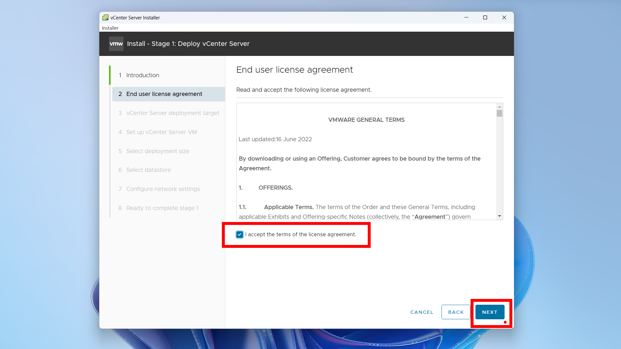Screen dimensions: 621x349
Task: Minimize the installer window
Action: tap(466, 17)
